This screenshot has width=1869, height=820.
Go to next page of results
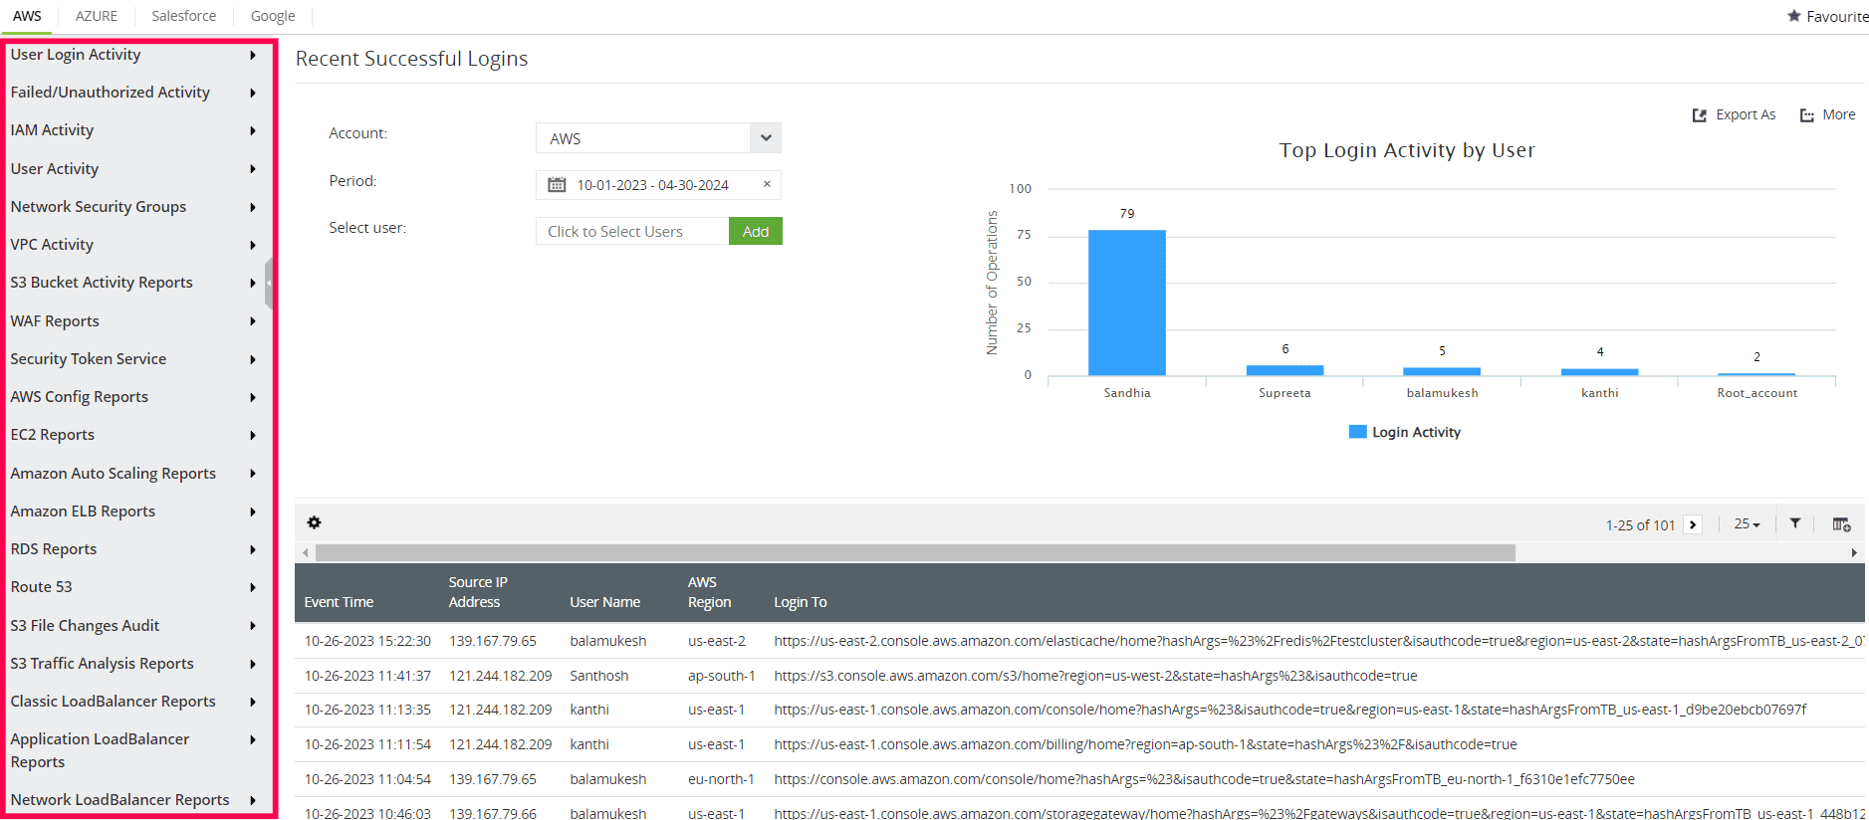point(1693,524)
